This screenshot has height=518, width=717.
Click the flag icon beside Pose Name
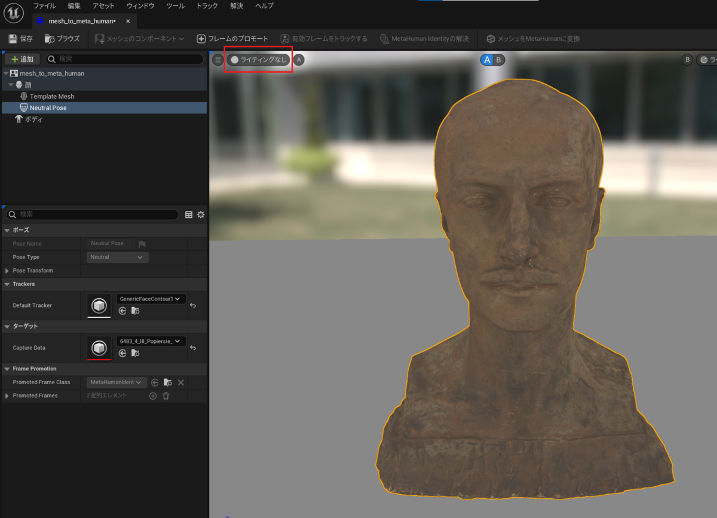(x=142, y=244)
